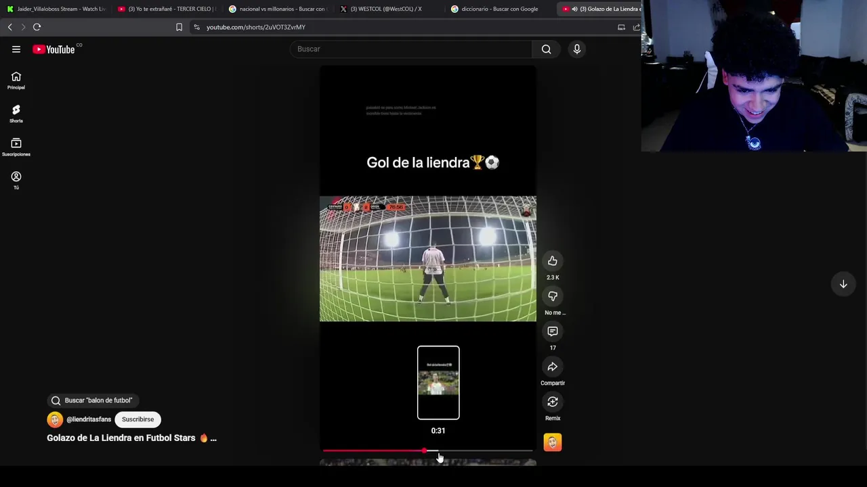Image resolution: width=867 pixels, height=487 pixels.
Task: Like the short with thumbs up
Action: tap(553, 261)
